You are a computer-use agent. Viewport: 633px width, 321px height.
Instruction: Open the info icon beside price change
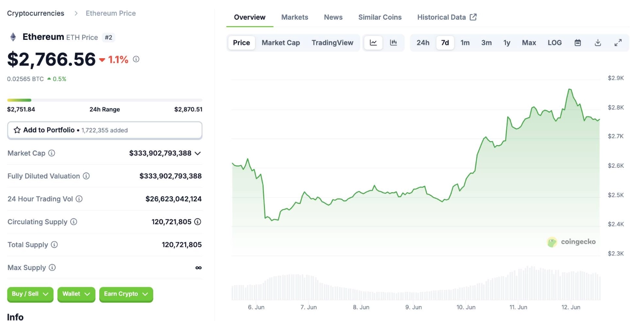click(136, 59)
